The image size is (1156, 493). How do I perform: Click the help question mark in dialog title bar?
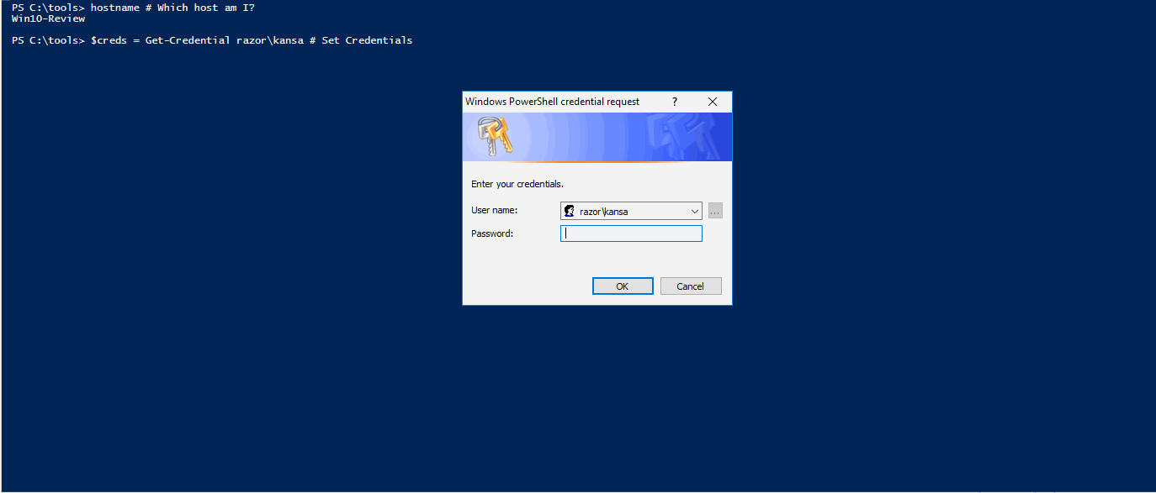675,102
